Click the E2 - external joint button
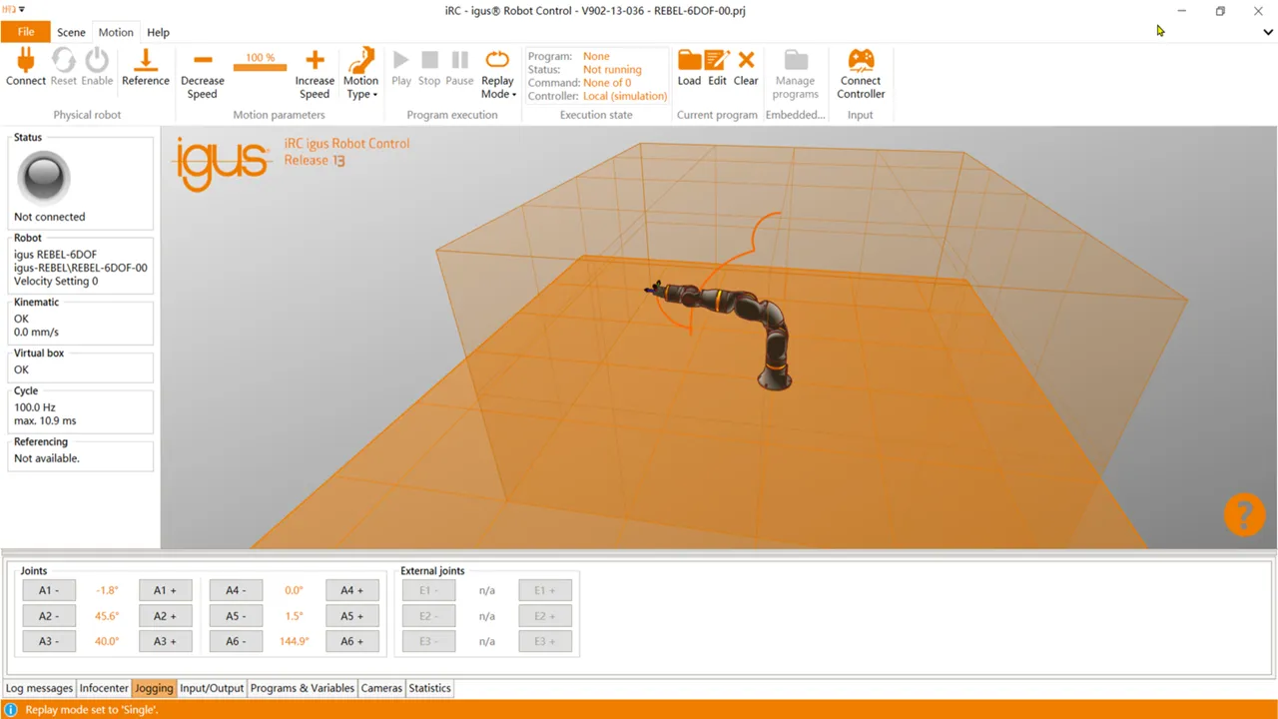Image resolution: width=1278 pixels, height=719 pixels. point(428,616)
